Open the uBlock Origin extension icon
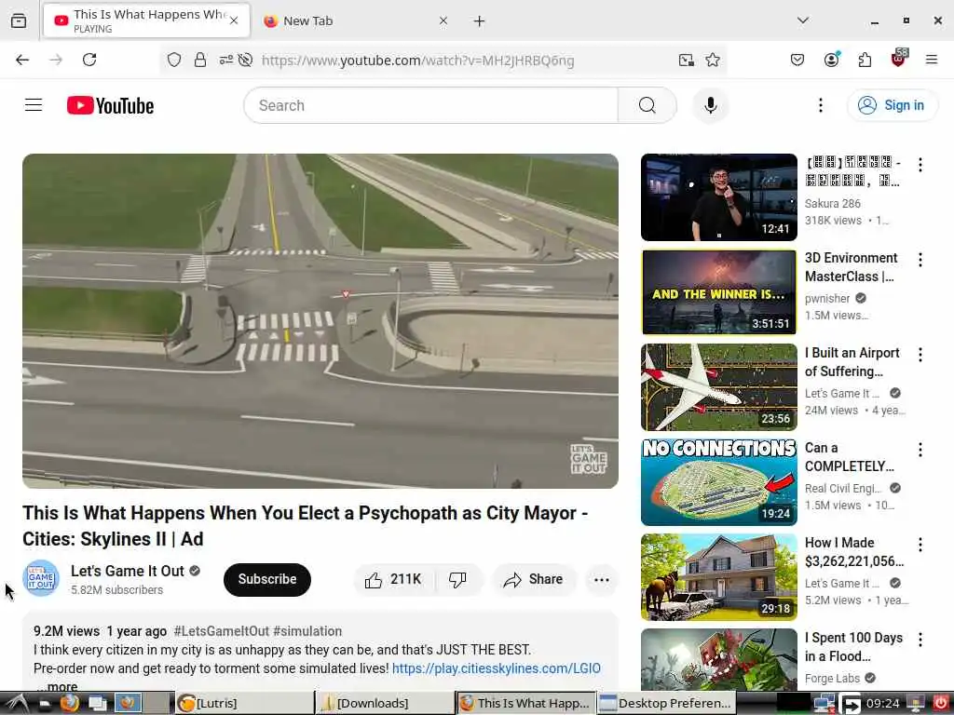954x715 pixels. (898, 59)
